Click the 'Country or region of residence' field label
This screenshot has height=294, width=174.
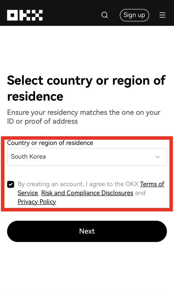pos(50,143)
